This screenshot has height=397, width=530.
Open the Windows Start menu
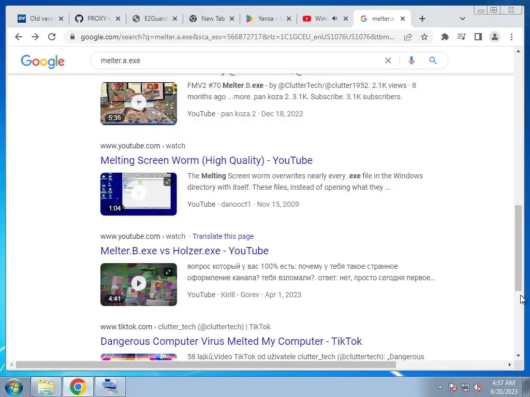tap(14, 387)
